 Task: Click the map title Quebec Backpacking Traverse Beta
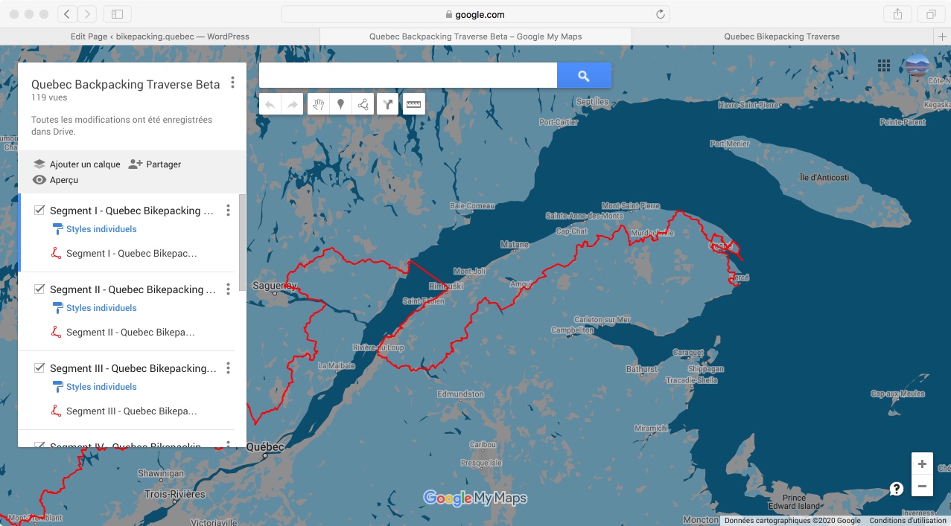pyautogui.click(x=126, y=85)
